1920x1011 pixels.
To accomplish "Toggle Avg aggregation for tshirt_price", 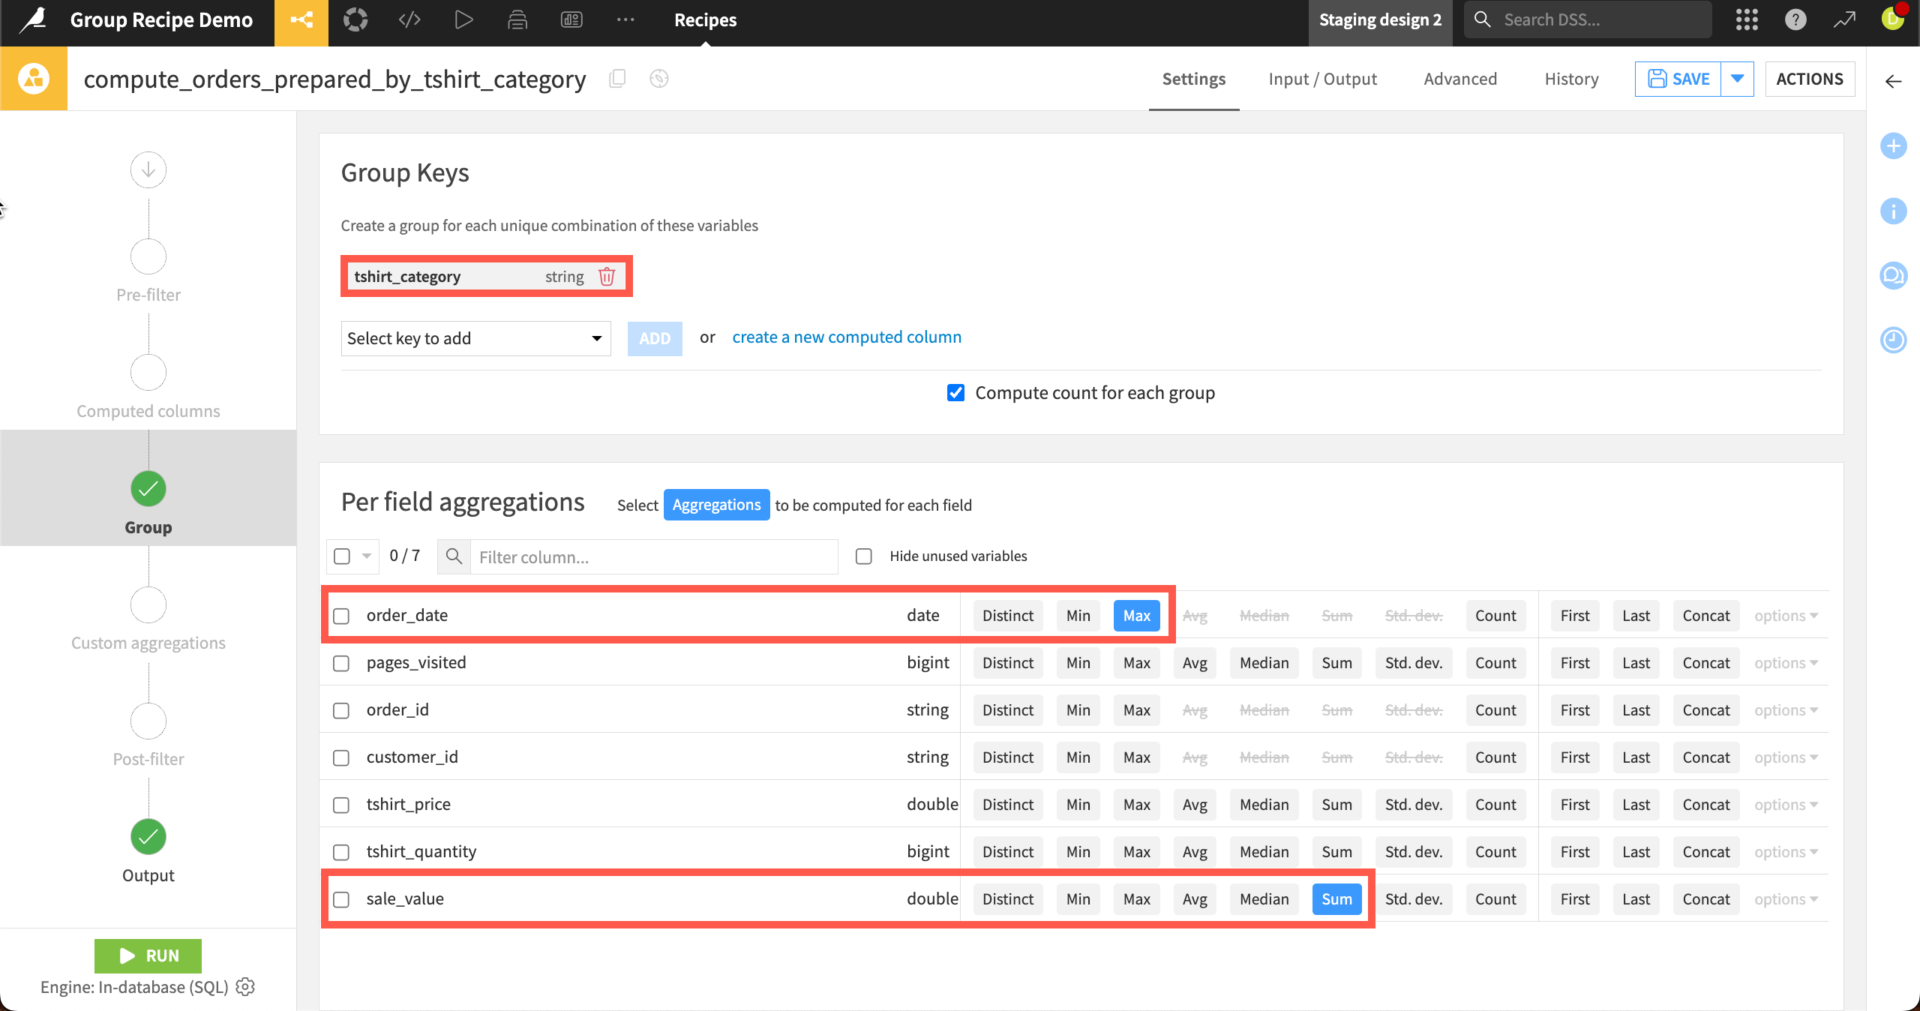I will click(x=1195, y=805).
